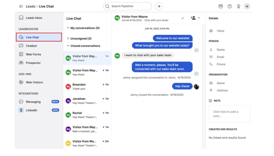Expand Unassigned (3) section
The image size is (274, 156).
pos(68,38)
